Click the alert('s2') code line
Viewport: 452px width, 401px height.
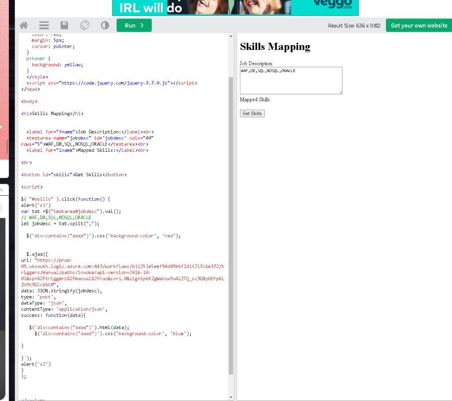click(x=36, y=364)
